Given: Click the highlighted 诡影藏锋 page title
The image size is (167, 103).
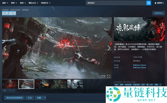Looking at the screenshot, I should (x=9, y=13).
